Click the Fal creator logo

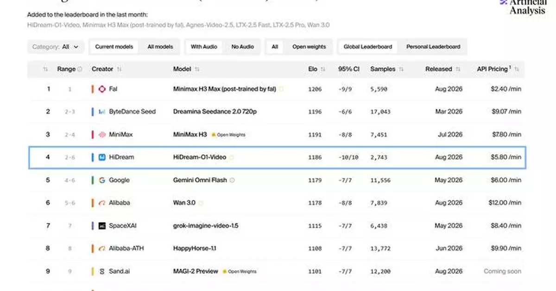point(102,89)
